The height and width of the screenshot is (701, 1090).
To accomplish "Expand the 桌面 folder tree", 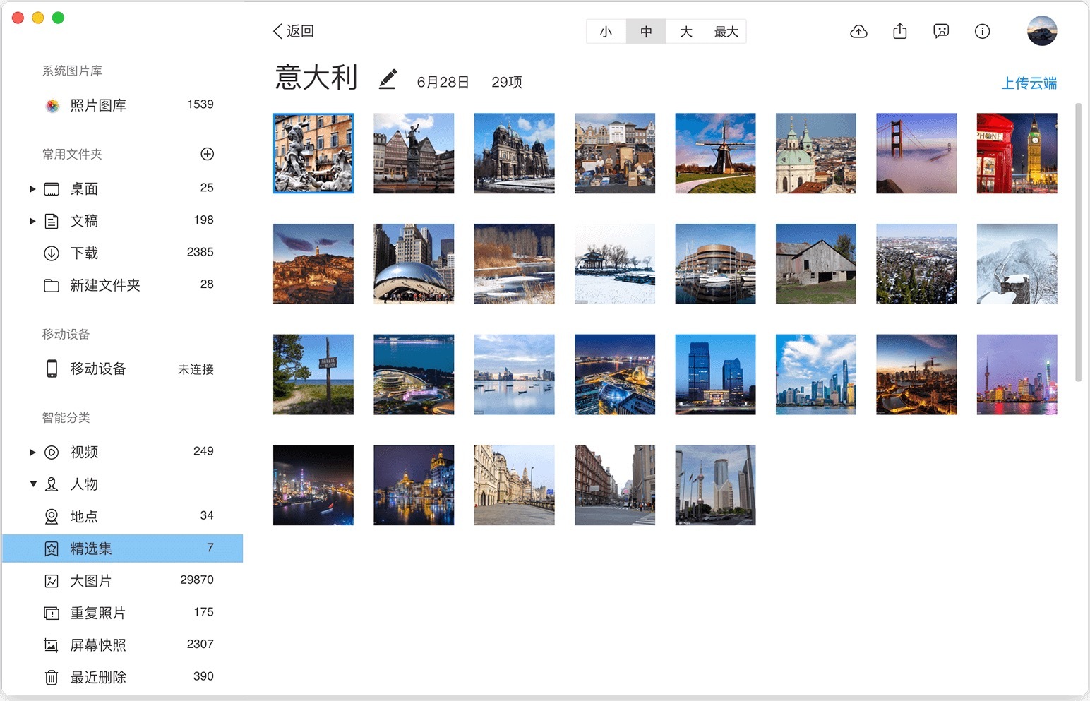I will [32, 189].
